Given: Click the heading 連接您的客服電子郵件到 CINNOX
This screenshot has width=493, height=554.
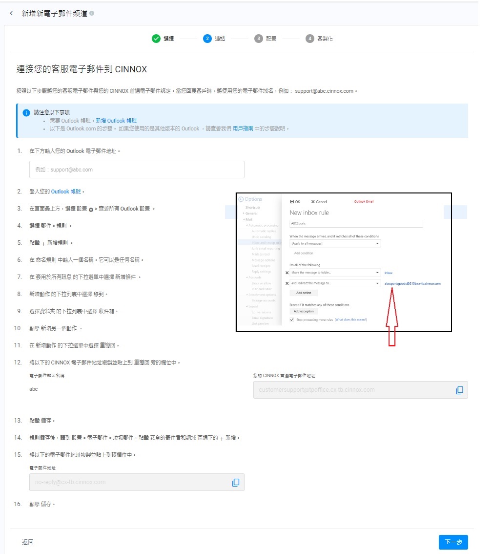Looking at the screenshot, I should [82, 69].
